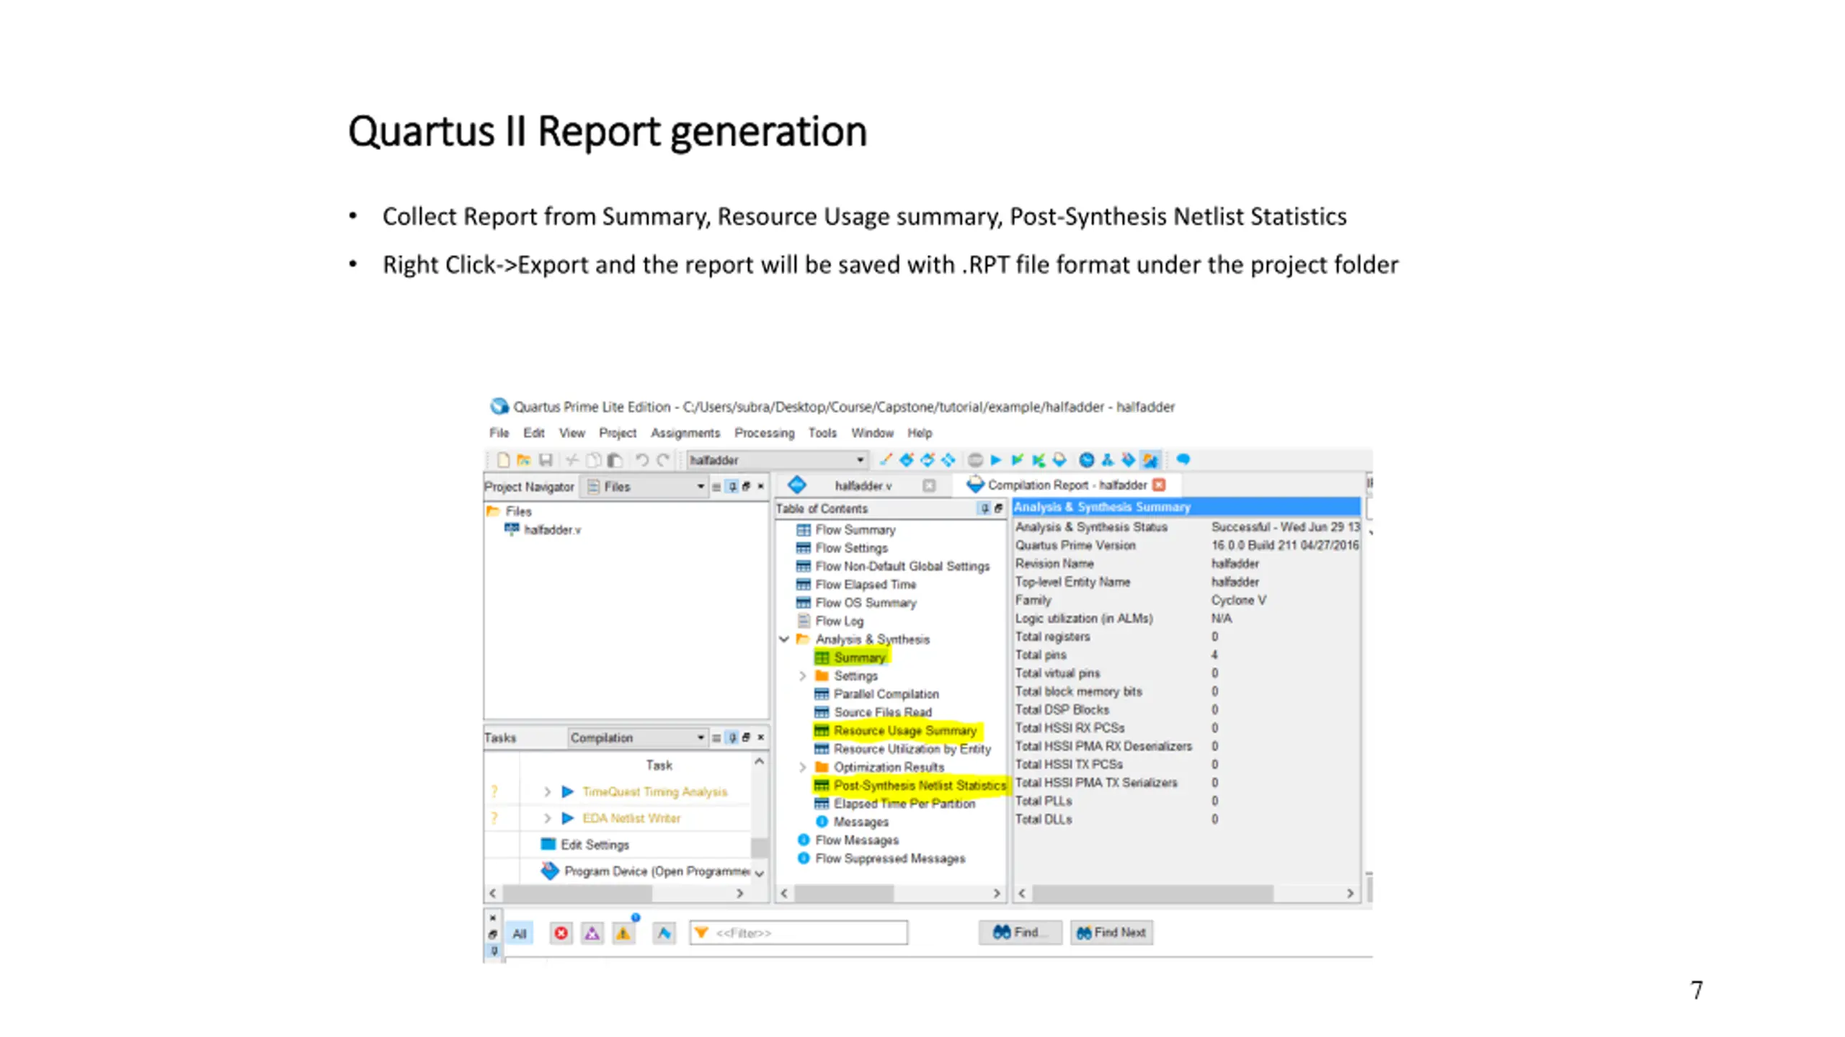Screen dimensions: 1845x1037
Task: Expand TimeQuest Timing Analysis task
Action: point(547,791)
